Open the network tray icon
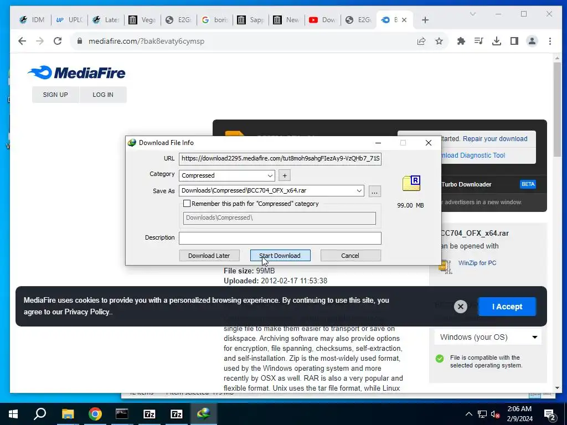567x425 pixels. (482, 414)
